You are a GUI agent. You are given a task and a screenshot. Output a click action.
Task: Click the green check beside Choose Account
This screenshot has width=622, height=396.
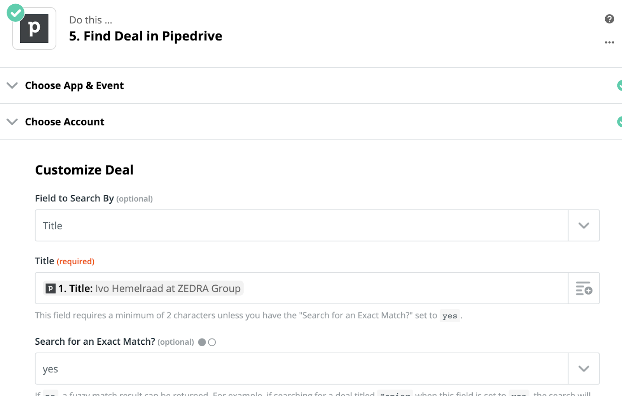point(620,122)
